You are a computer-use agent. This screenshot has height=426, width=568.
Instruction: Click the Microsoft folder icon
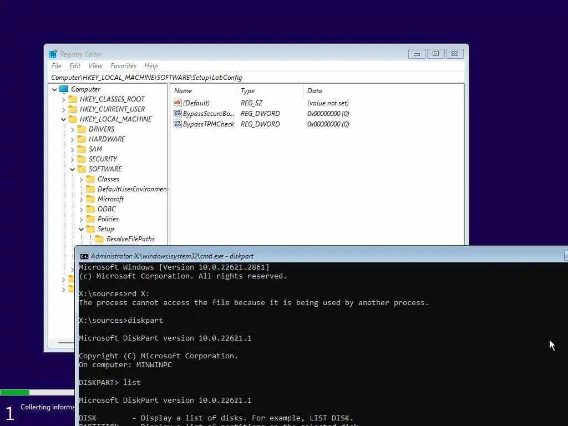click(90, 199)
